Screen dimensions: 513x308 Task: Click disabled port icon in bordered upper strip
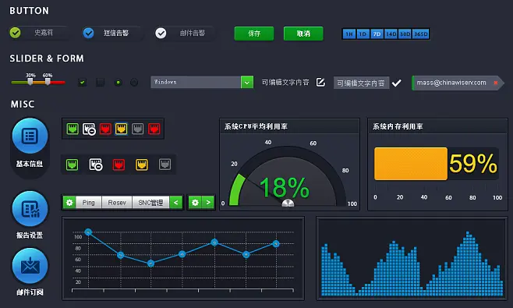(x=89, y=129)
